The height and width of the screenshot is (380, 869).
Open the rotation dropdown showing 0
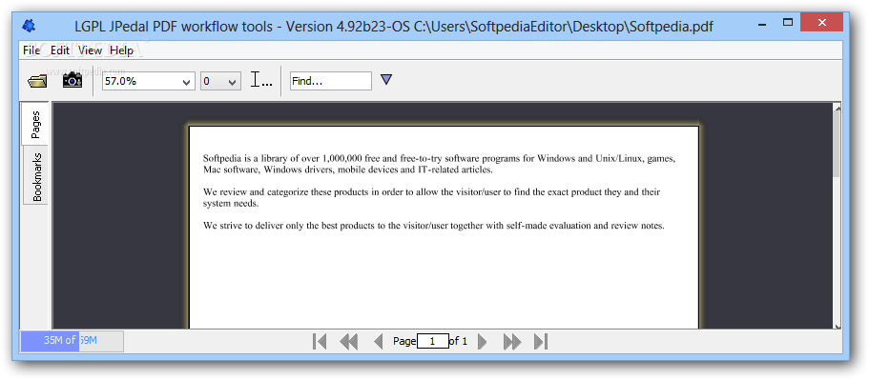(220, 81)
